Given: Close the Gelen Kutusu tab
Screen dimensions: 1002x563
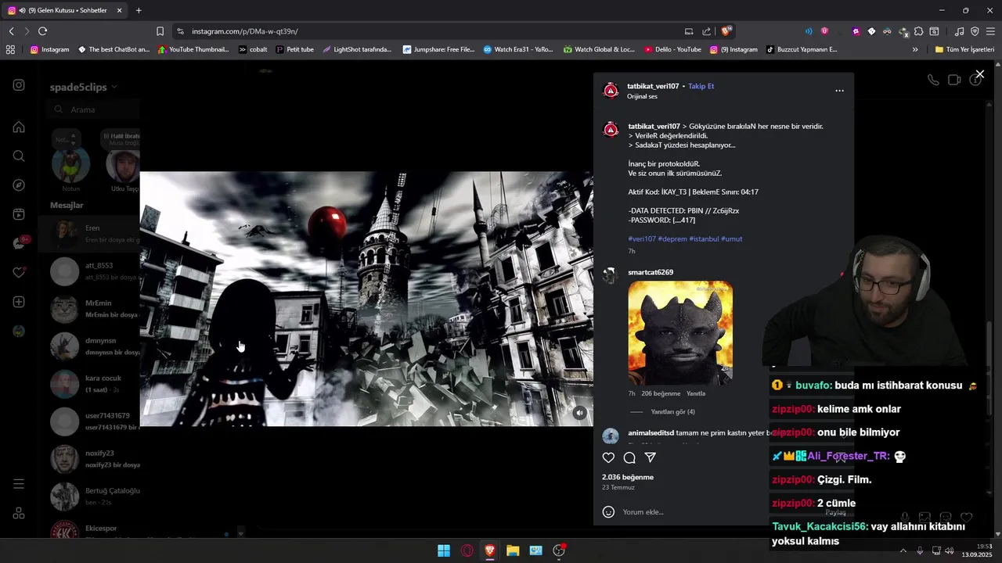Looking at the screenshot, I should click(x=119, y=10).
